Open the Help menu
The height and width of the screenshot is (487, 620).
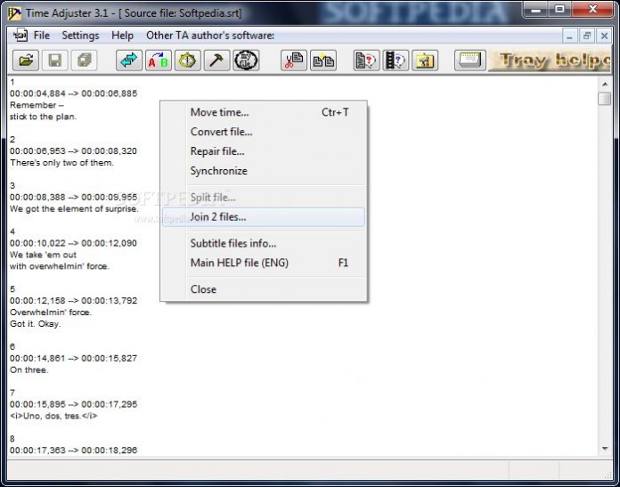pos(122,36)
